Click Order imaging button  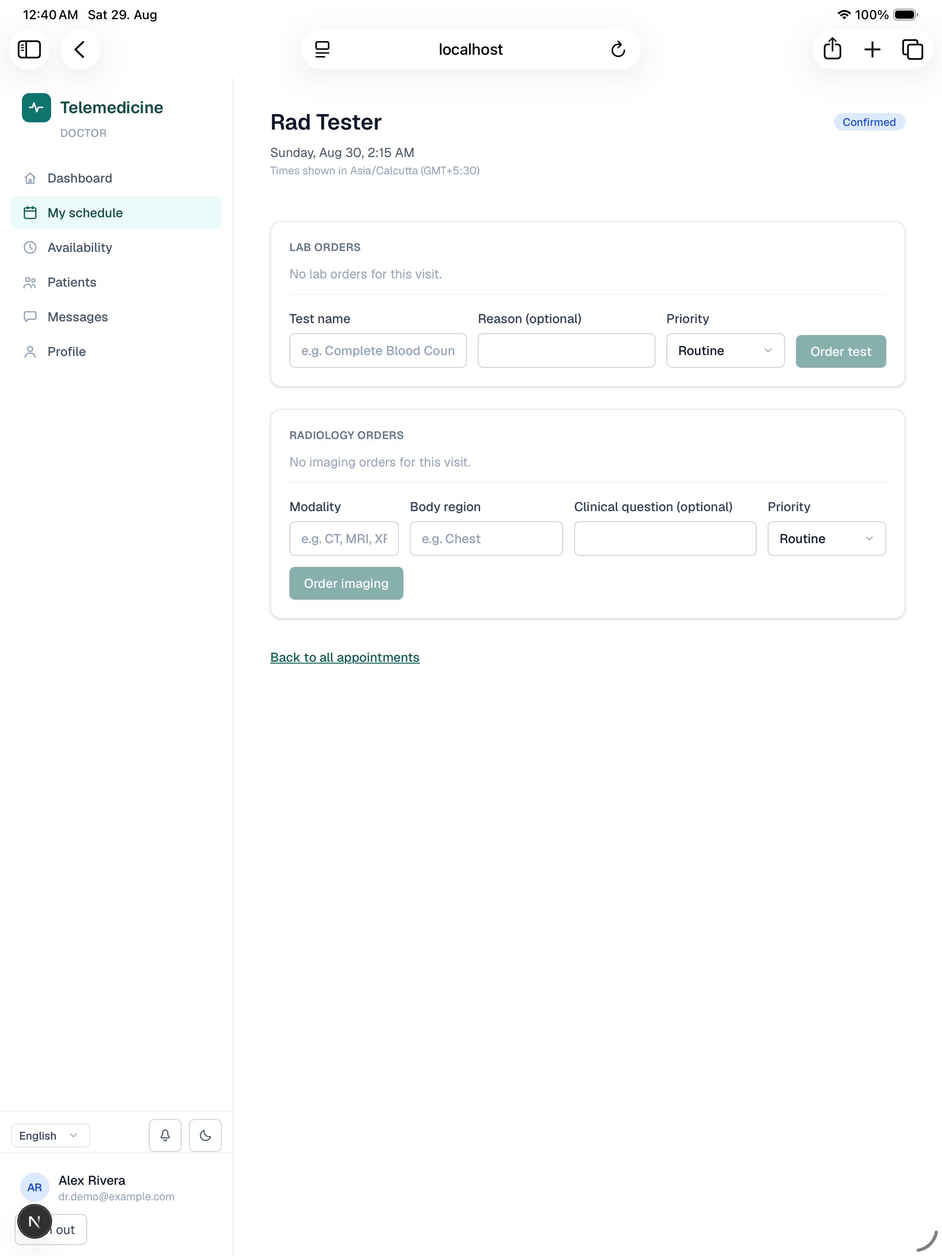coord(346,583)
